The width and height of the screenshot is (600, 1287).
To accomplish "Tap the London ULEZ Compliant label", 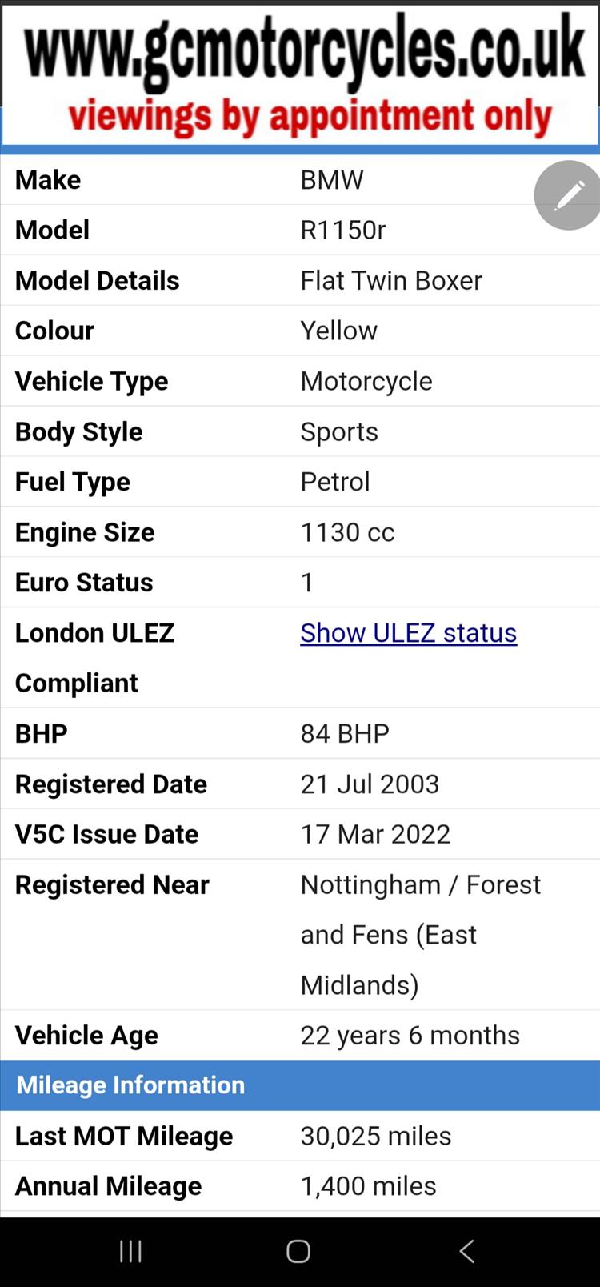I will tap(94, 657).
